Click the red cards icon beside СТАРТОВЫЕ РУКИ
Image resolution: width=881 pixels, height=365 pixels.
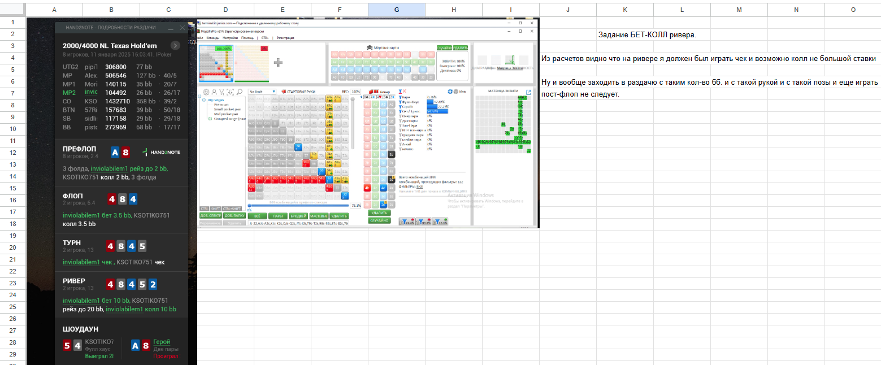284,92
